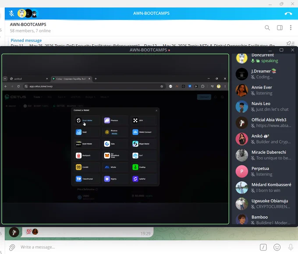This screenshot has width=298, height=254.
Task: Select participant Annie Ever
Action: coord(264,90)
